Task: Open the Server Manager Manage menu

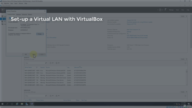Action: coord(171,10)
